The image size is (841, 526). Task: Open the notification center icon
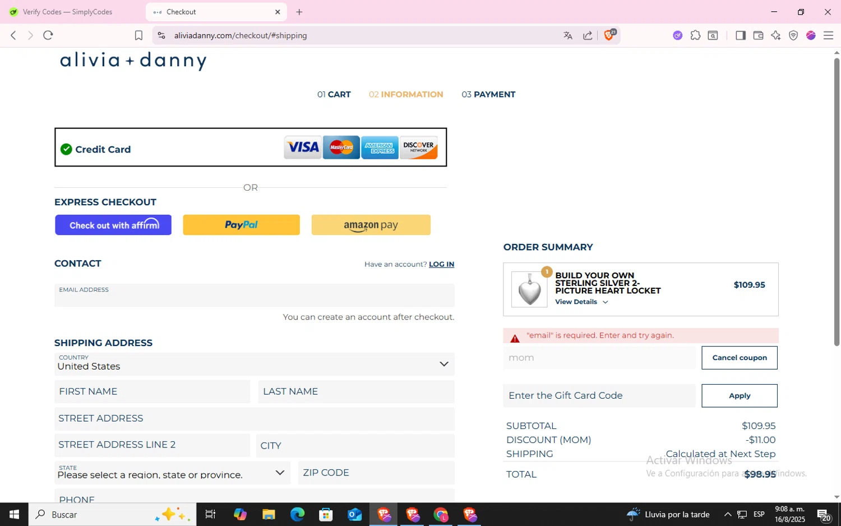pos(824,514)
